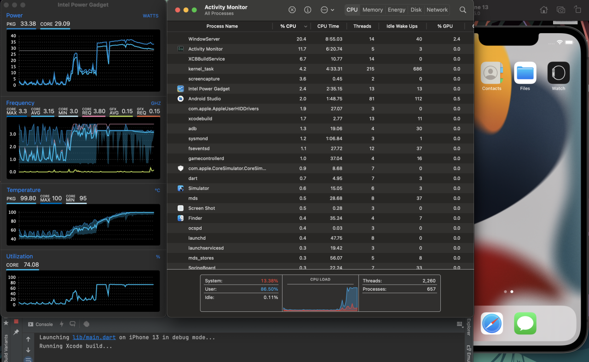This screenshot has width=589, height=362.
Task: Click the Hot Restart icon
Action: (73, 324)
